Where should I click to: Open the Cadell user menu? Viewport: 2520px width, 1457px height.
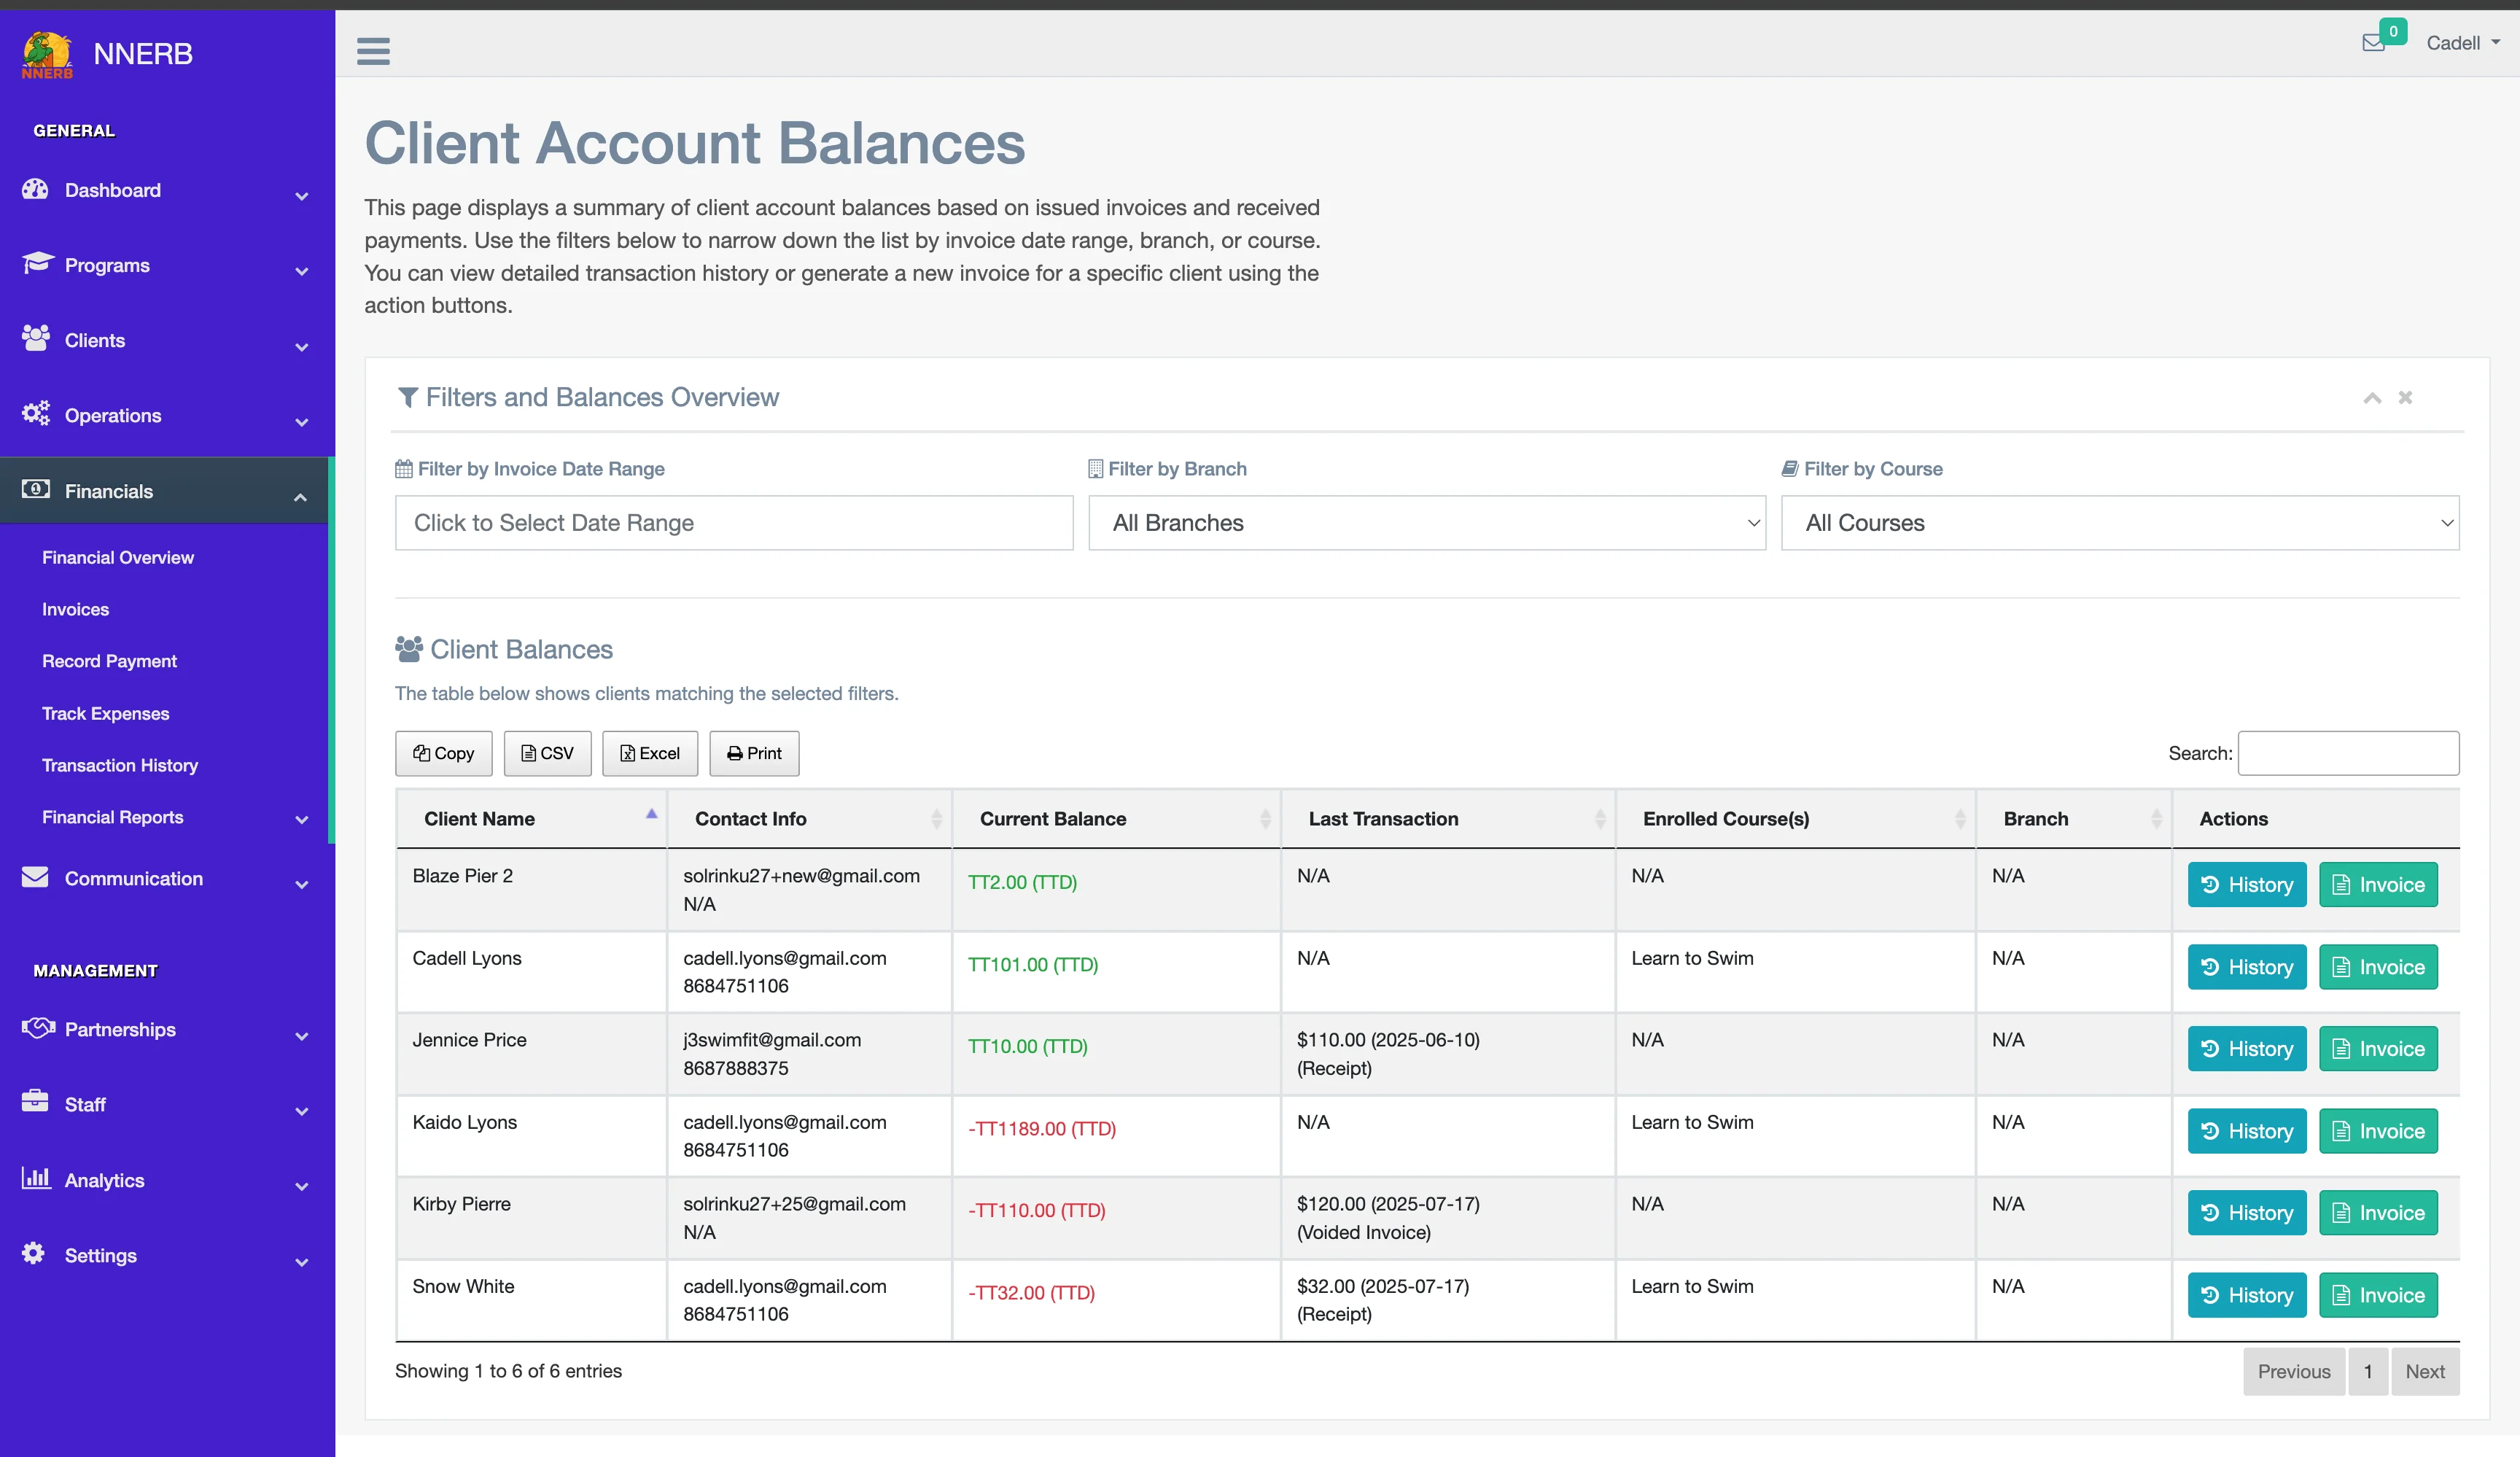pyautogui.click(x=2462, y=43)
